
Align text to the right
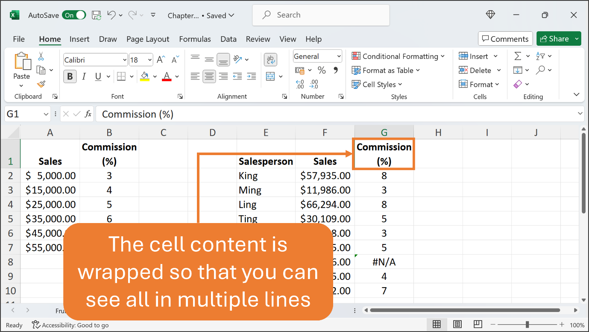223,76
